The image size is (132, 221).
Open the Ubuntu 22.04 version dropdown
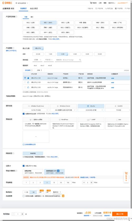pos(91,110)
